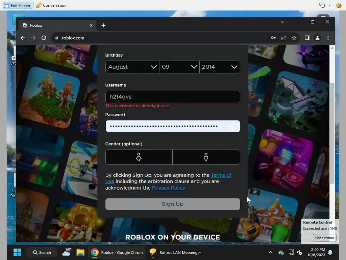The height and width of the screenshot is (260, 346).
Task: Click the Username field containing h214gvs
Action: (173, 97)
